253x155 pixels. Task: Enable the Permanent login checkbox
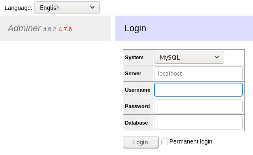pos(165,142)
